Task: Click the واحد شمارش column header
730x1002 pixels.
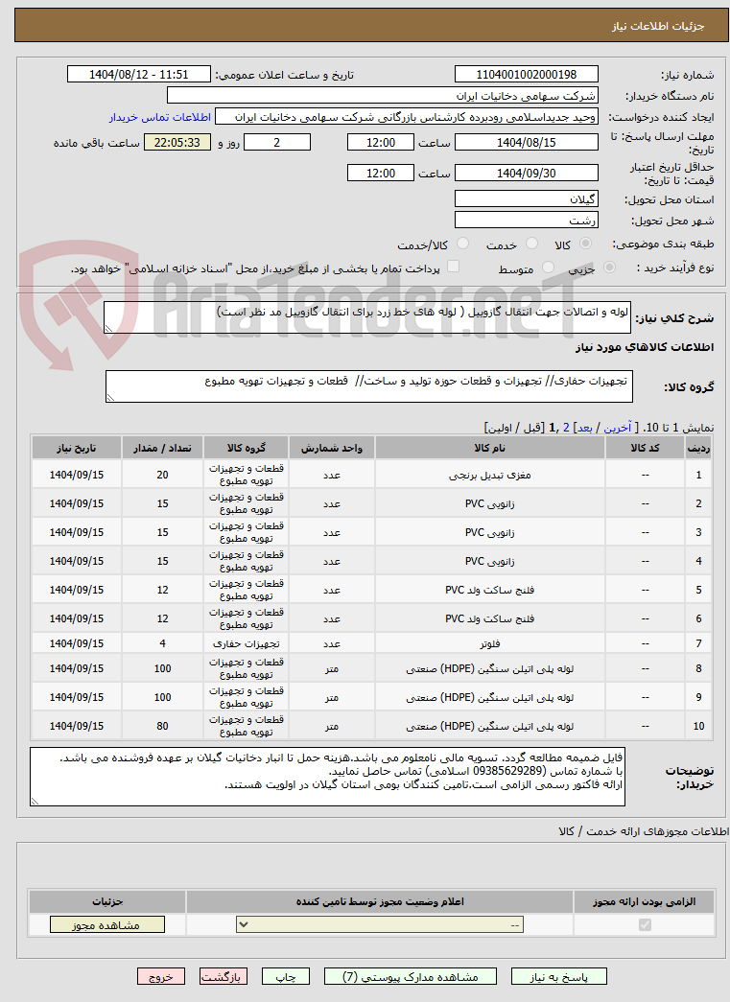Action: pyautogui.click(x=332, y=448)
